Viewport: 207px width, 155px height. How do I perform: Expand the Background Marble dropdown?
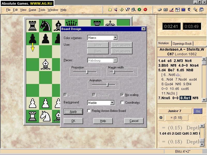pos(112,103)
